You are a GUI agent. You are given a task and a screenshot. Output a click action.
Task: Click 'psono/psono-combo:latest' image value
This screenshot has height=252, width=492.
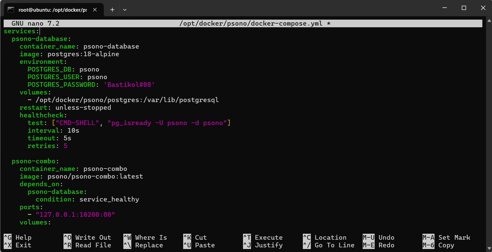(x=95, y=177)
